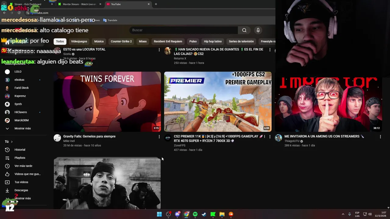Open Kick app from the taskbar
This screenshot has height=219, width=390.
point(213,214)
